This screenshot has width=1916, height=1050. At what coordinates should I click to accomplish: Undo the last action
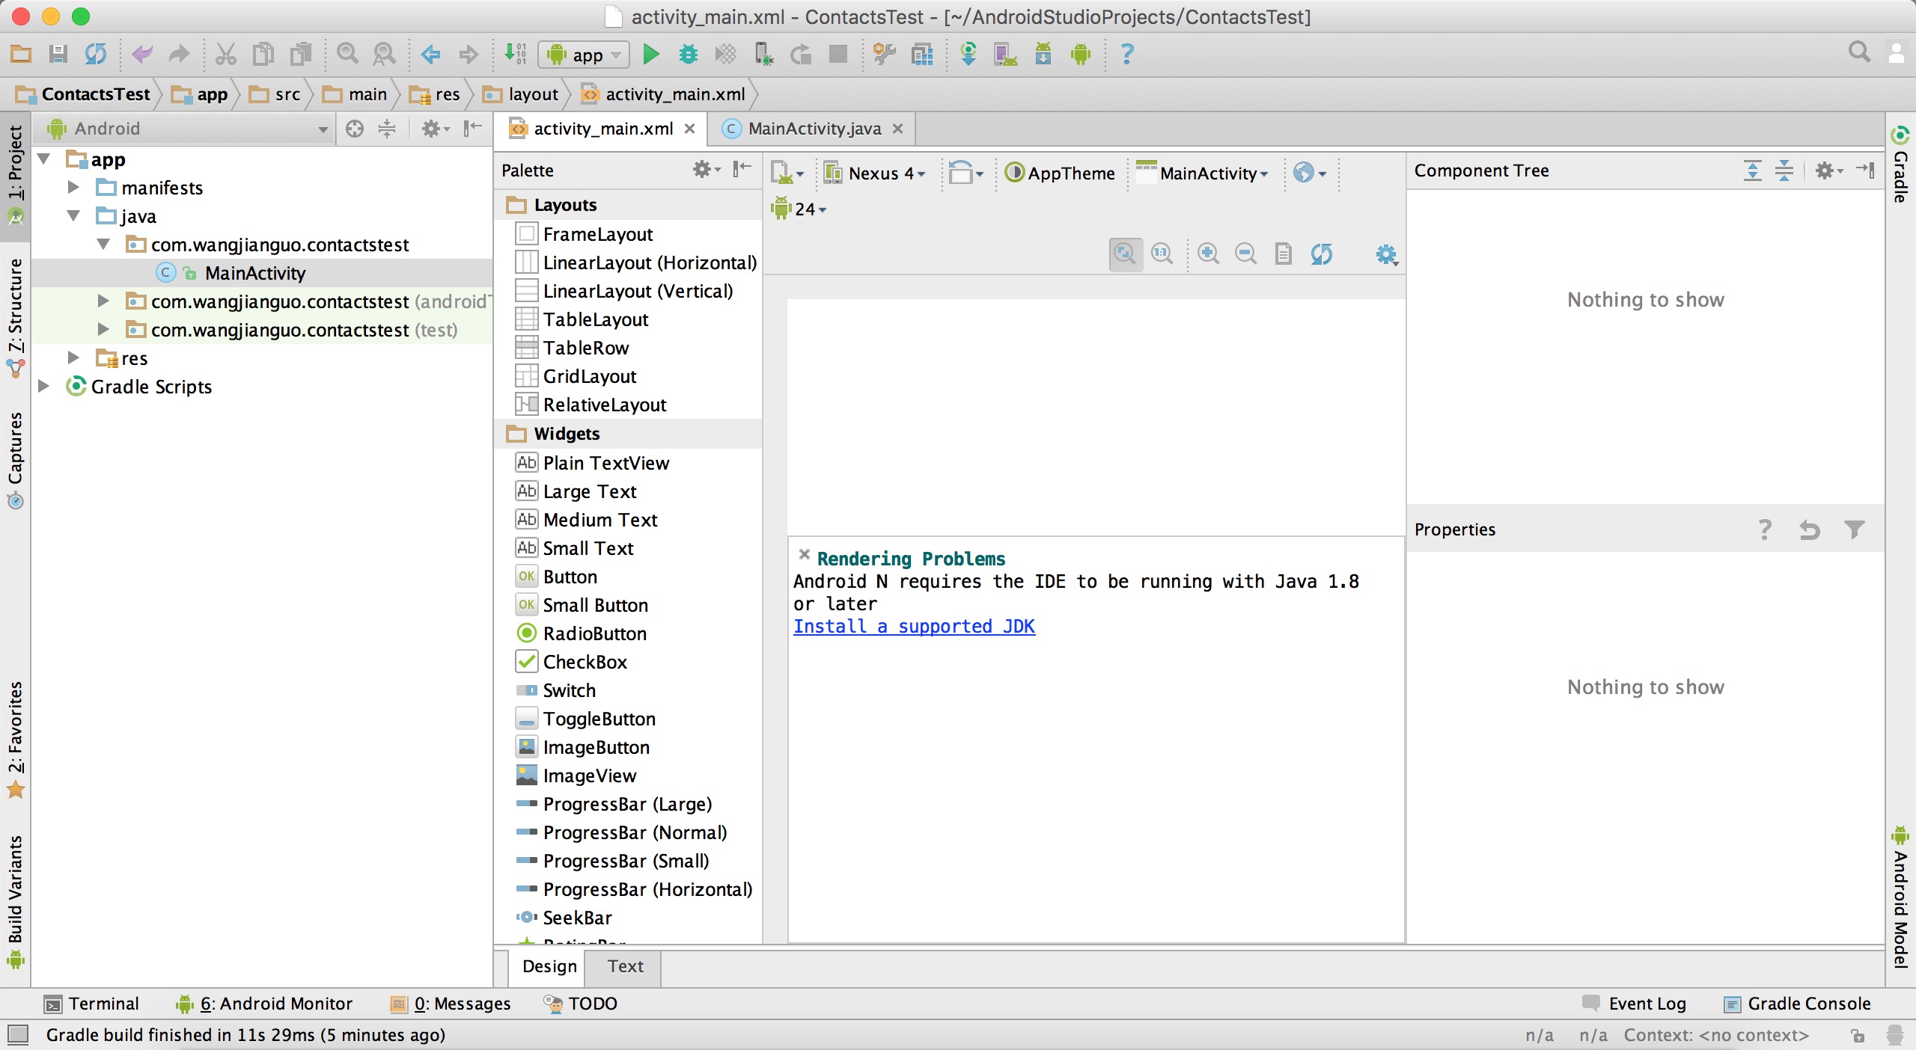[141, 55]
